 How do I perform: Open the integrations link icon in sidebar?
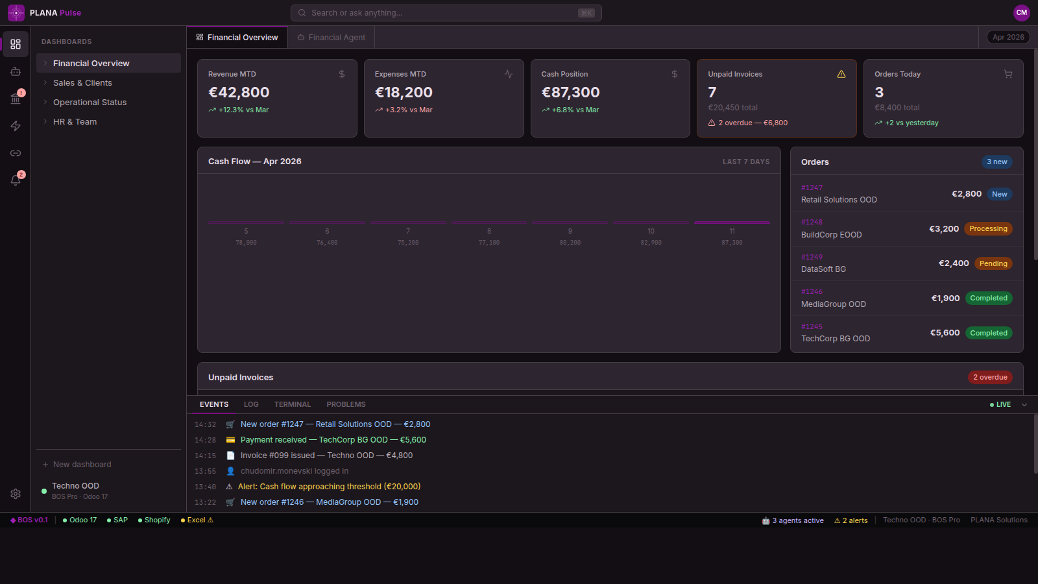(16, 153)
